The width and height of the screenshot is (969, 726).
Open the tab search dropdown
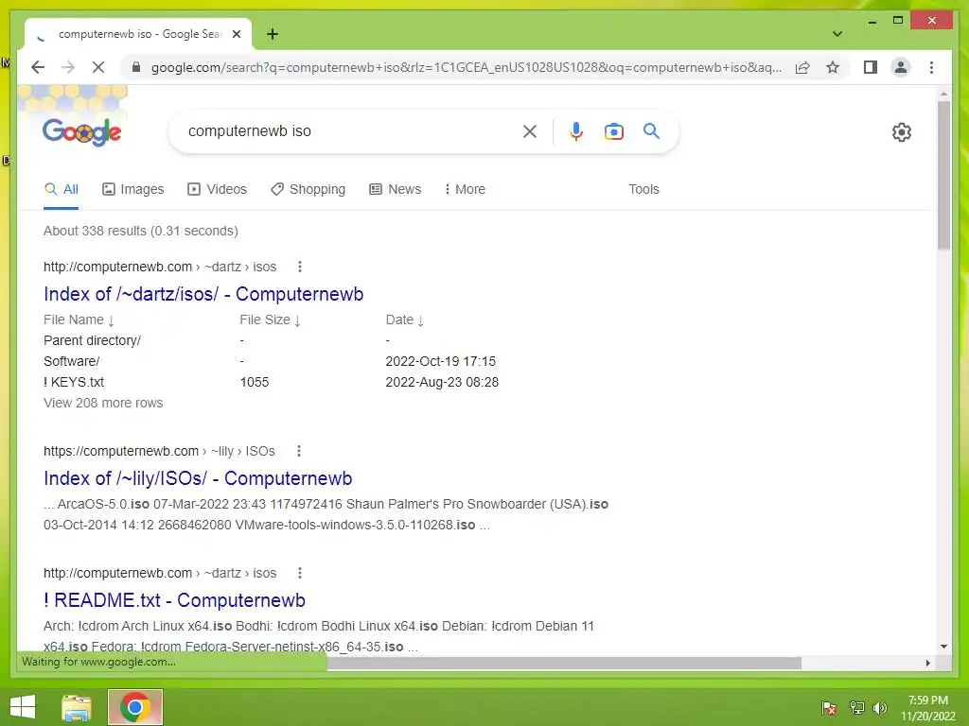[837, 34]
